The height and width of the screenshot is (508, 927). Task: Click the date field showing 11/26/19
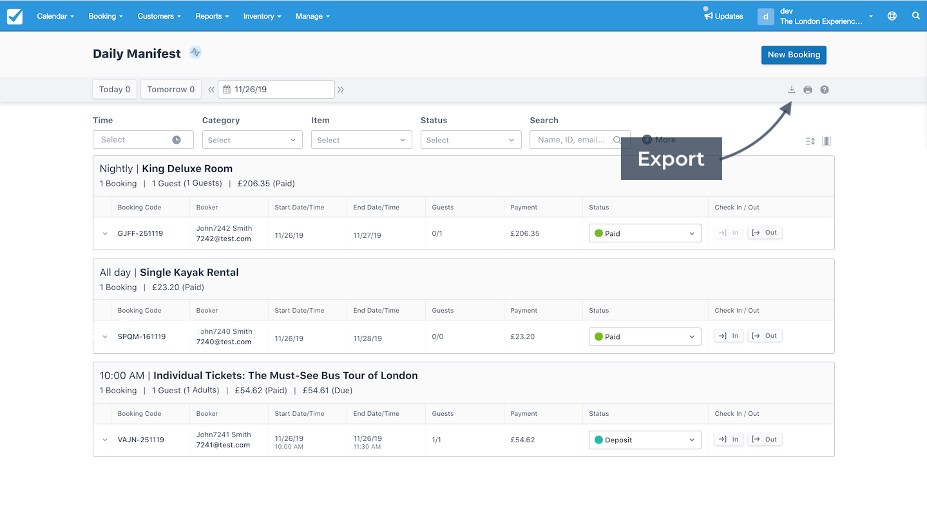[x=276, y=90]
